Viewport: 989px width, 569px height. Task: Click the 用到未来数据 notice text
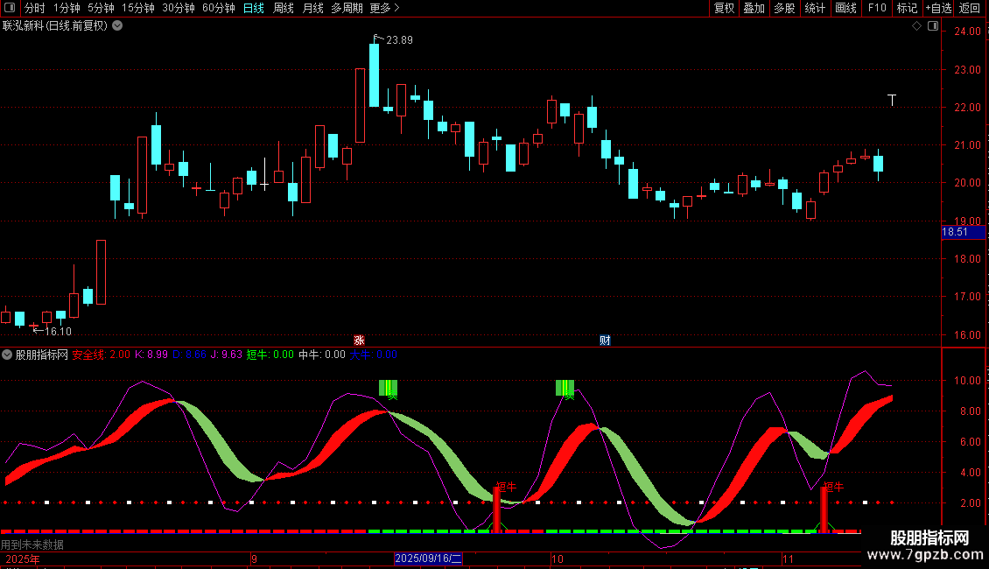point(32,544)
